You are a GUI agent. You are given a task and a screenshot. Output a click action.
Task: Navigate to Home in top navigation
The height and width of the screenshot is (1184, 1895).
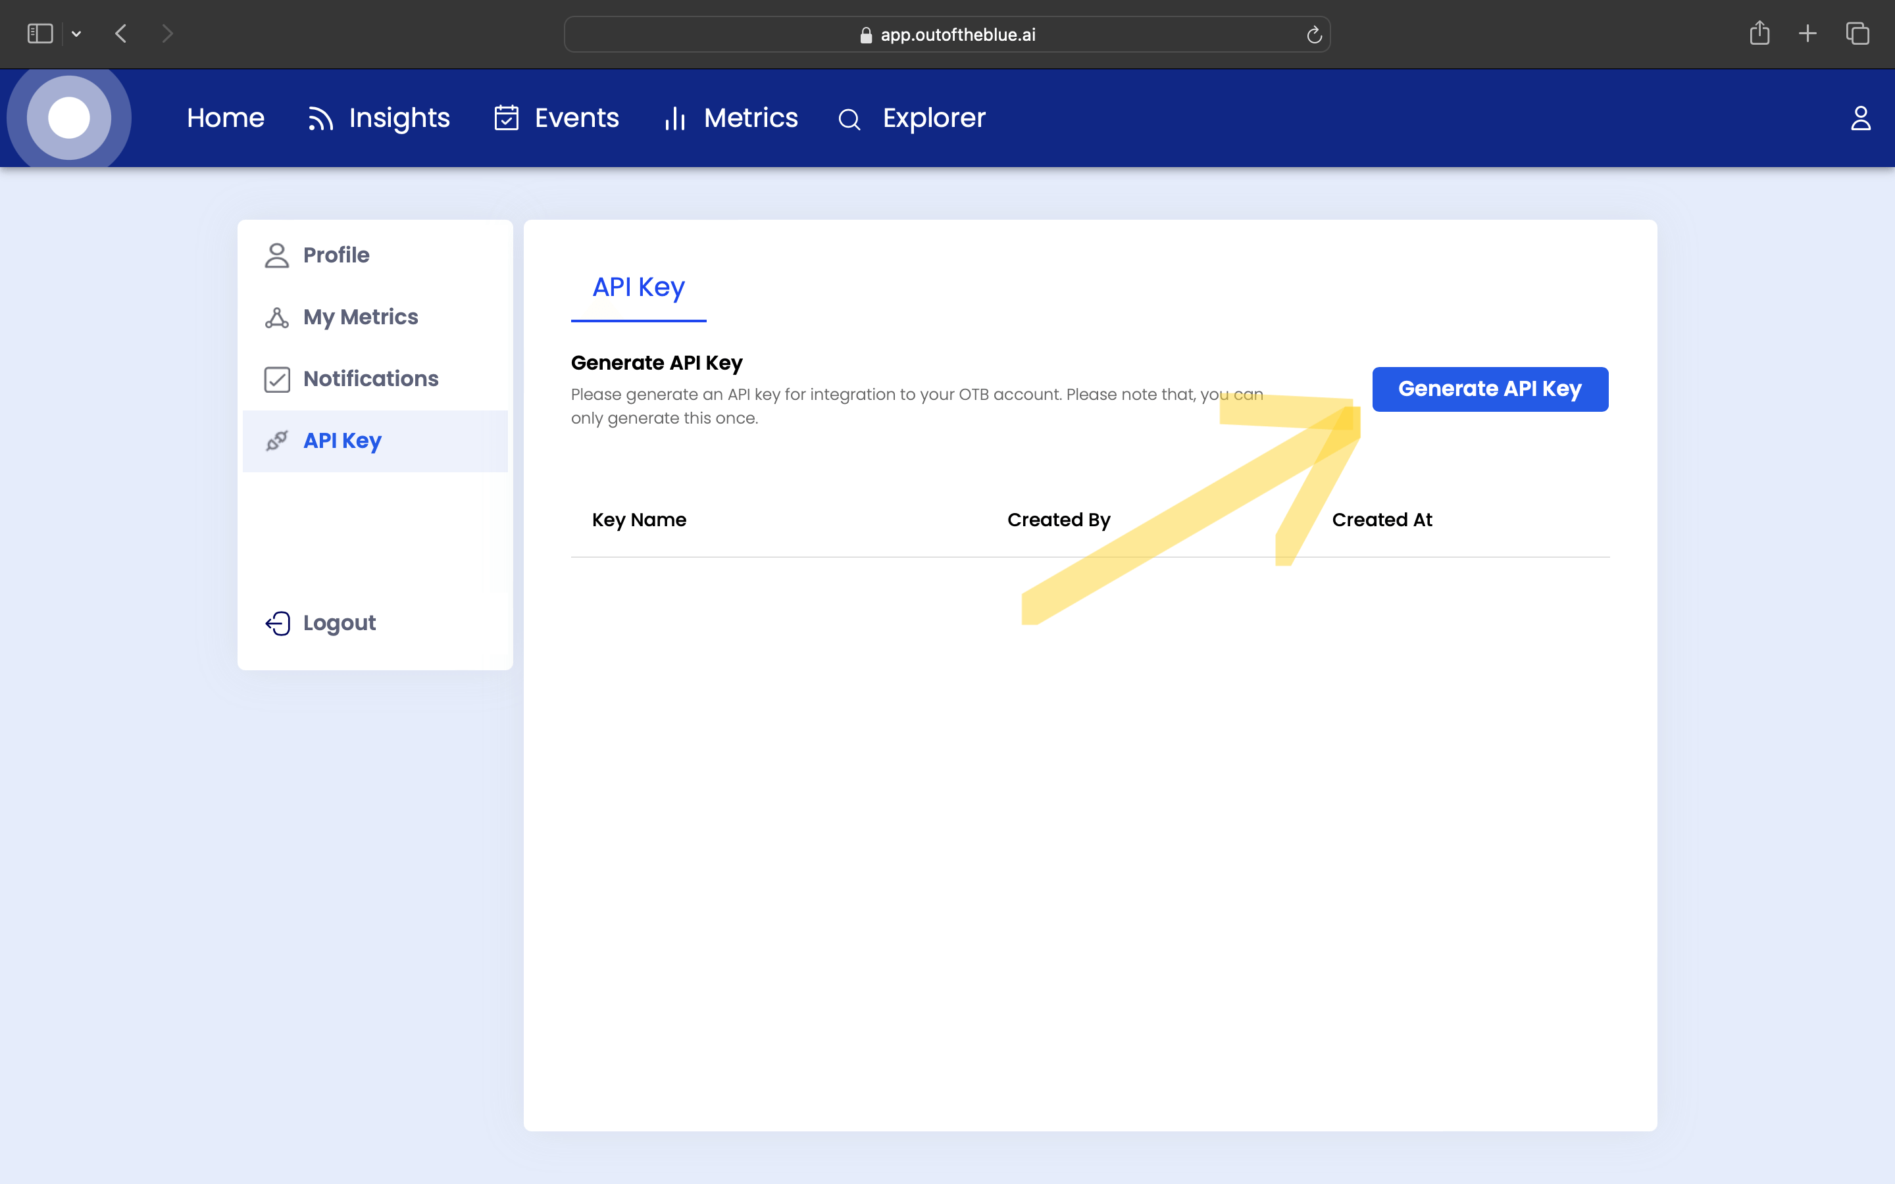tap(226, 118)
